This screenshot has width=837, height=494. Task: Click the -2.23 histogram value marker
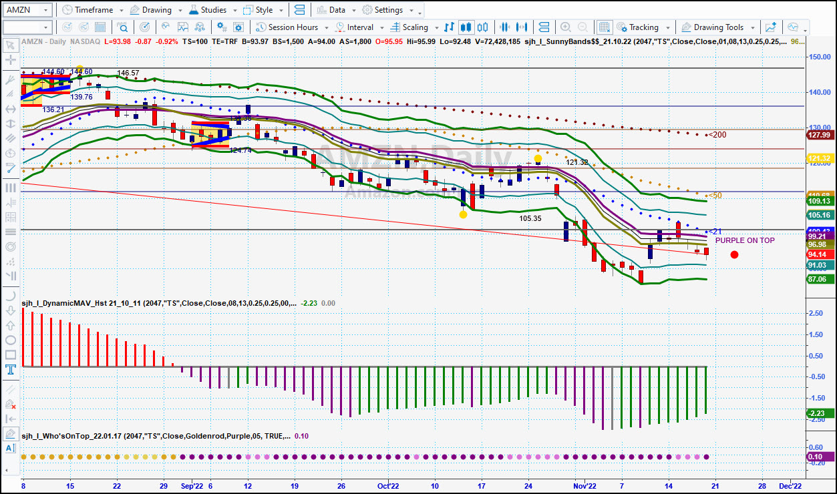click(x=820, y=413)
